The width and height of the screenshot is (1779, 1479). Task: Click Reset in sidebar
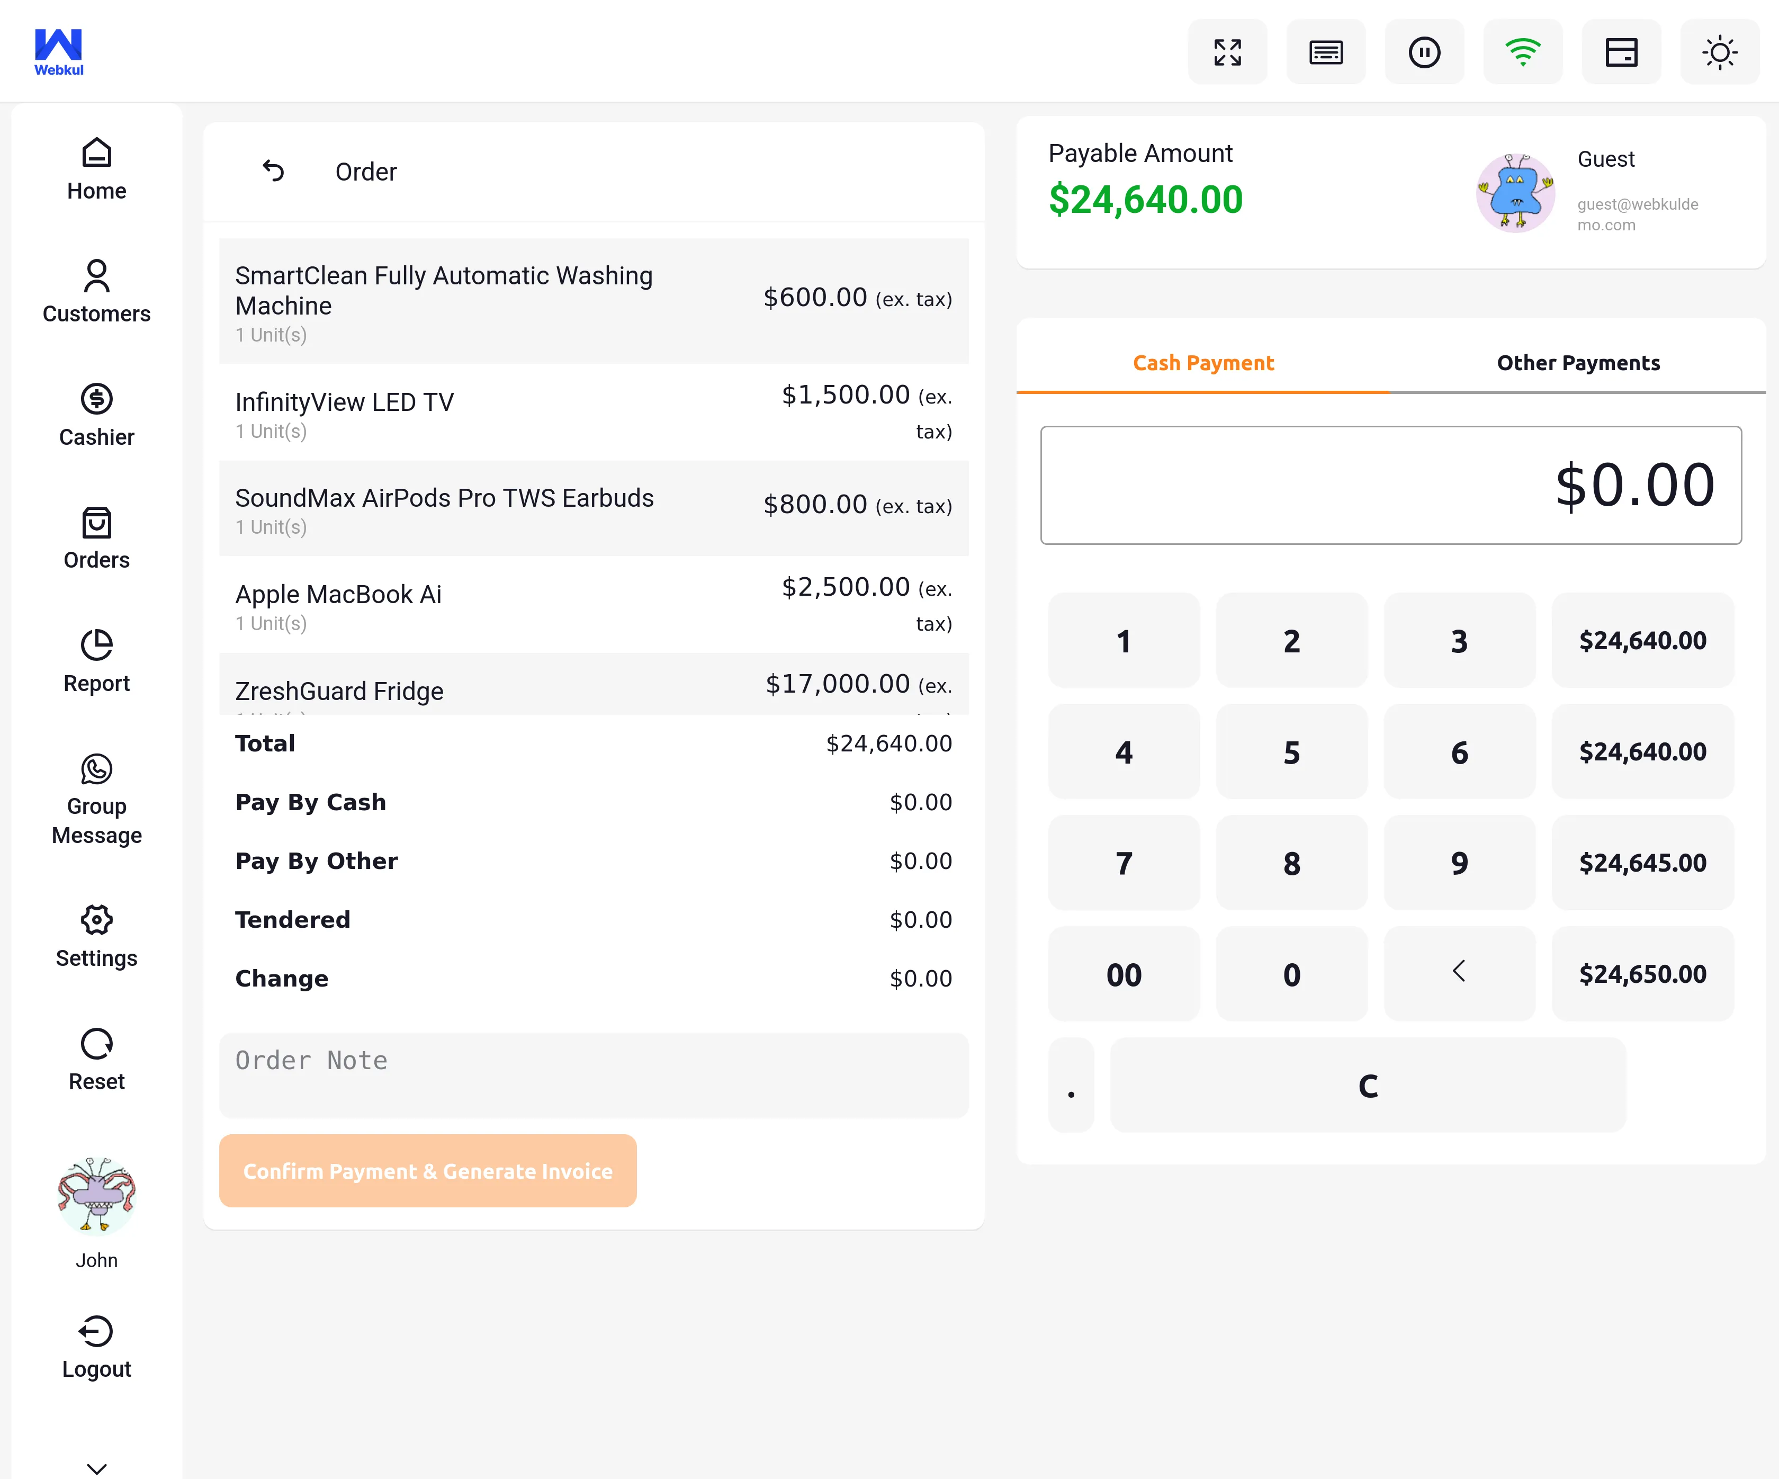96,1060
